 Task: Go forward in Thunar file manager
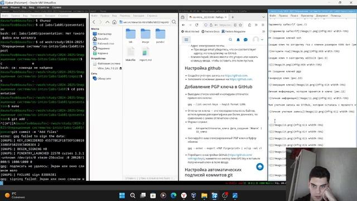(x=100, y=22)
